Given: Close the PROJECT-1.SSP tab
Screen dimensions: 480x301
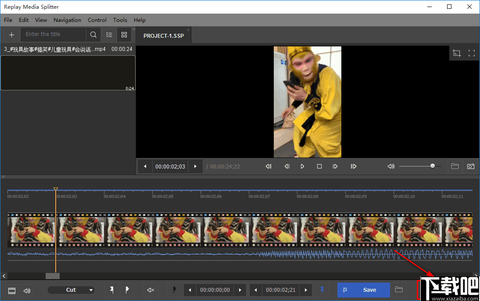Looking at the screenshot, I should coord(188,30).
